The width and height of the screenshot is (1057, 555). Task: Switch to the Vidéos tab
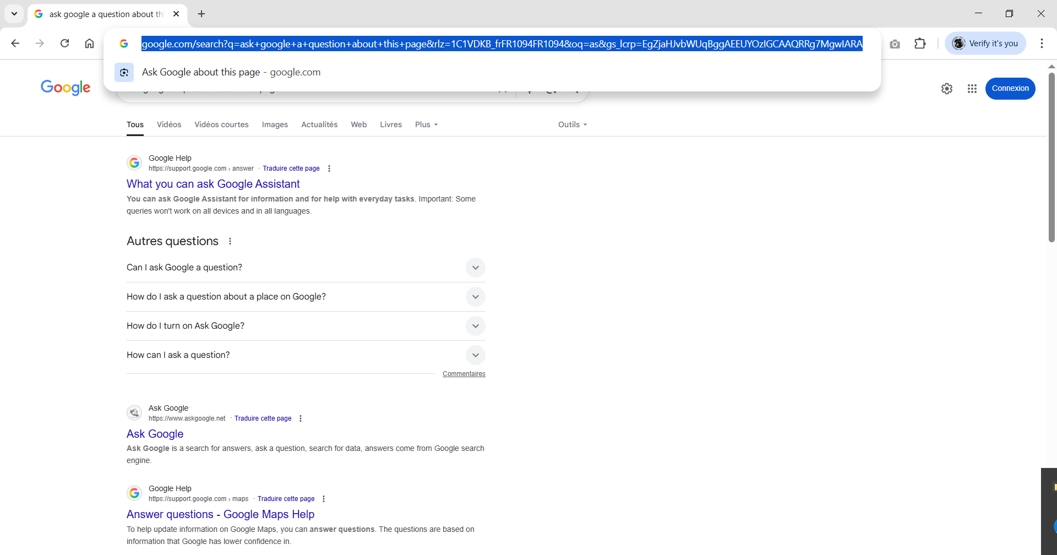(169, 124)
